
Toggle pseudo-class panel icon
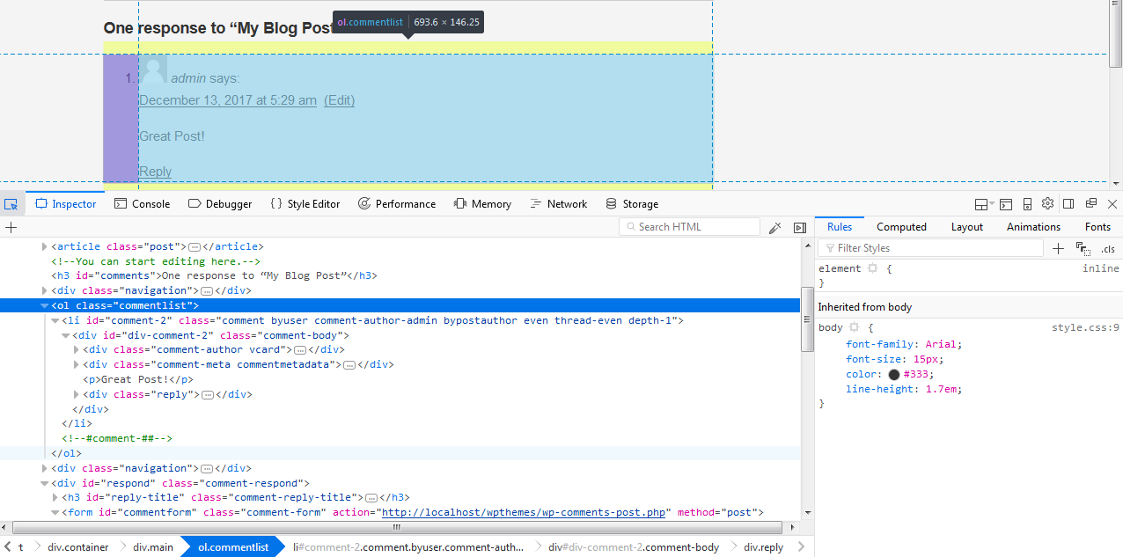[x=1083, y=249]
